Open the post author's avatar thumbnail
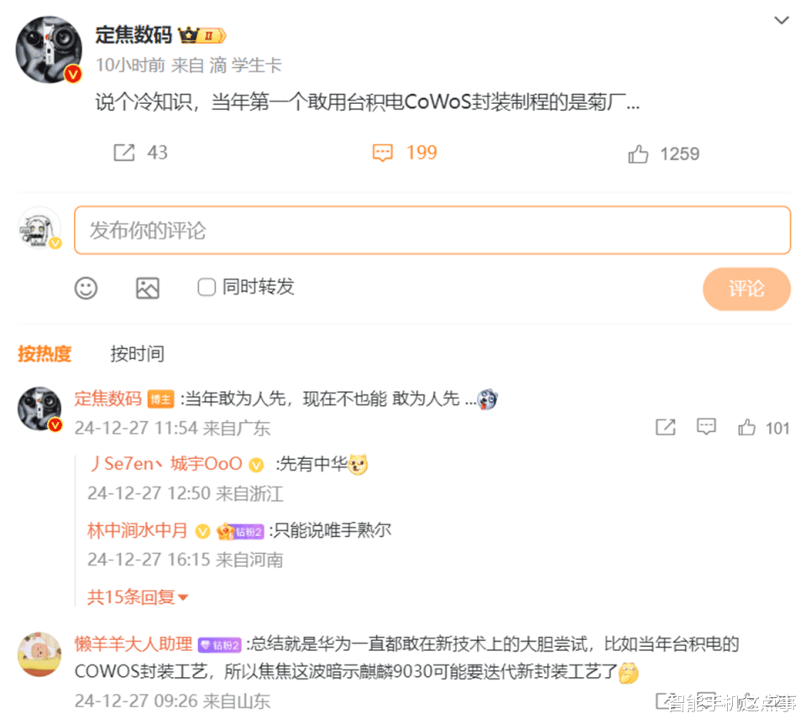This screenshot has height=724, width=806. pyautogui.click(x=49, y=49)
